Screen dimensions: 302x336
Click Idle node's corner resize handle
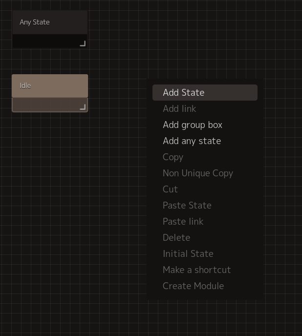(x=83, y=107)
